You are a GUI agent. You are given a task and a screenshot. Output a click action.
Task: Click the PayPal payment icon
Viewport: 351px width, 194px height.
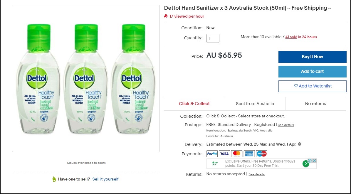tap(212, 154)
